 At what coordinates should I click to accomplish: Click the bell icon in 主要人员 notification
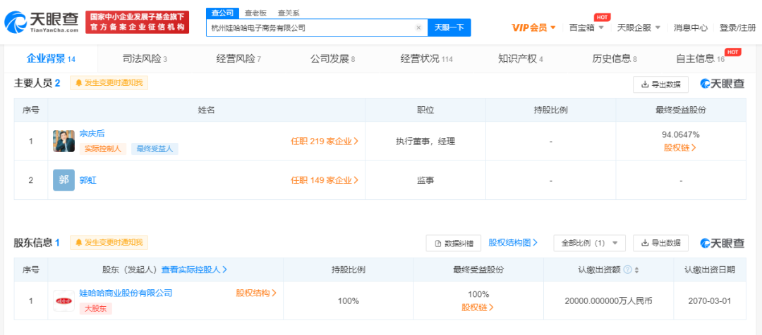pos(78,83)
